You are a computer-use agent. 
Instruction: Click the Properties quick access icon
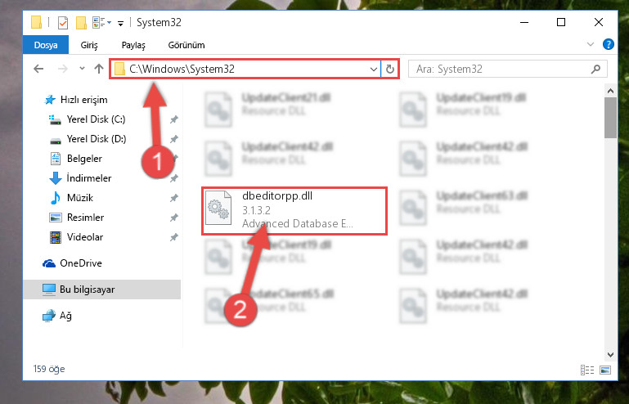[x=63, y=22]
